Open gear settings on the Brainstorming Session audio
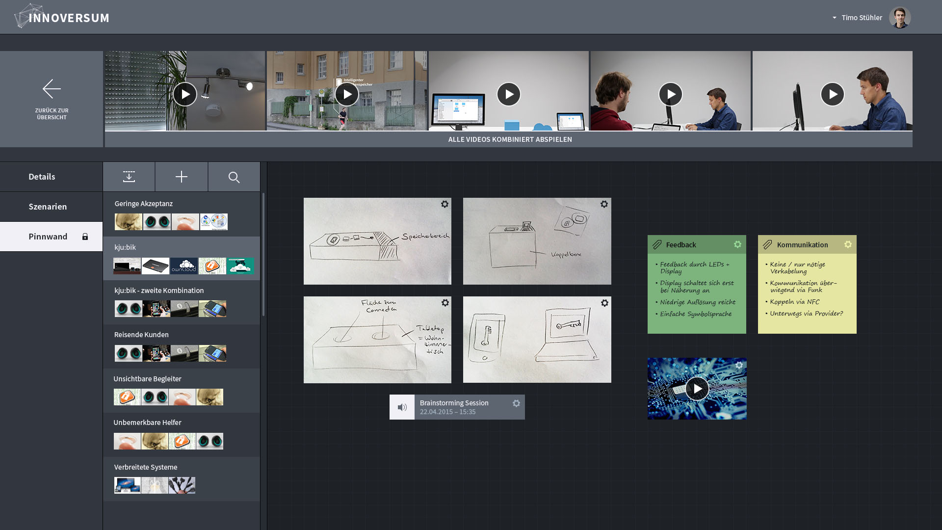This screenshot has height=530, width=942. (516, 403)
